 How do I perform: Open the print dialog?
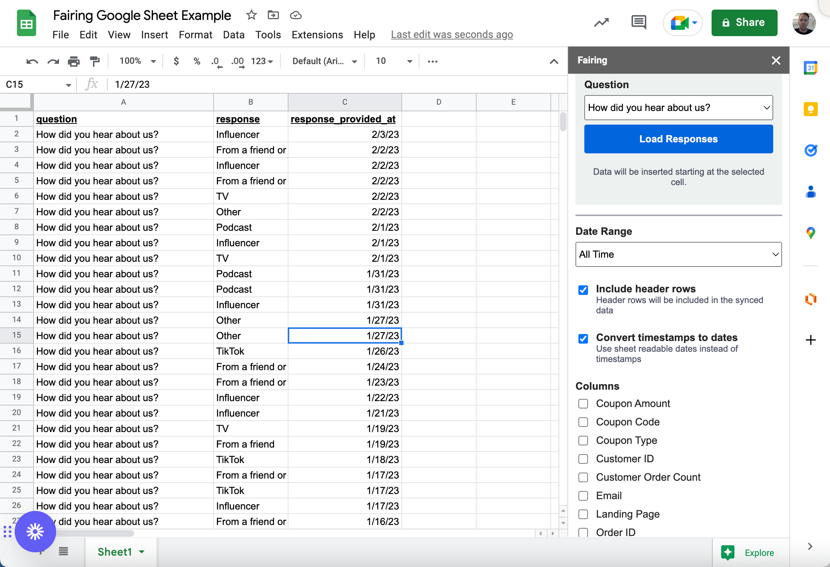point(74,61)
